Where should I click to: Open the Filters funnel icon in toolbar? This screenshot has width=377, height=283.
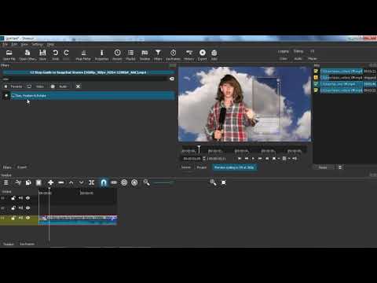click(x=158, y=55)
